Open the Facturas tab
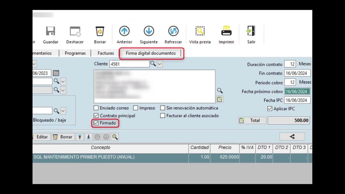The height and width of the screenshot is (194, 345). (x=106, y=53)
